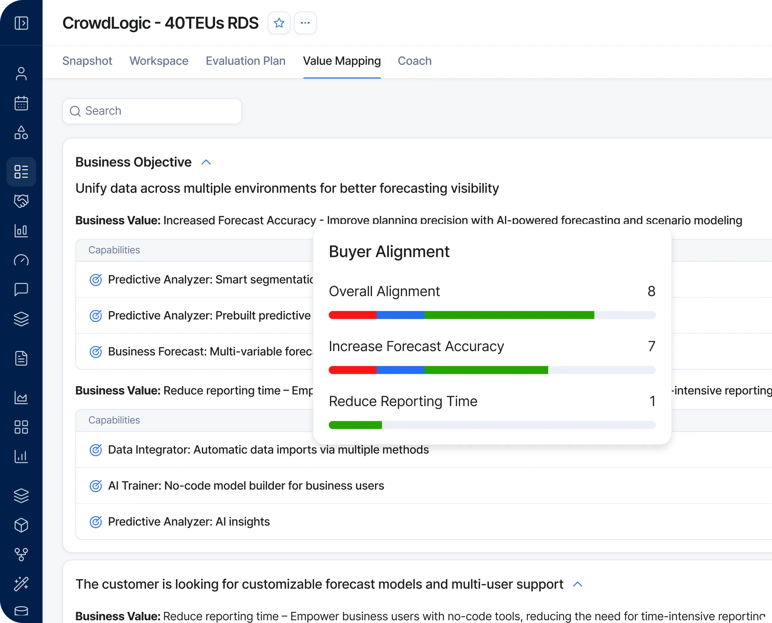
Task: Switch to the Snapshot tab
Action: (87, 61)
